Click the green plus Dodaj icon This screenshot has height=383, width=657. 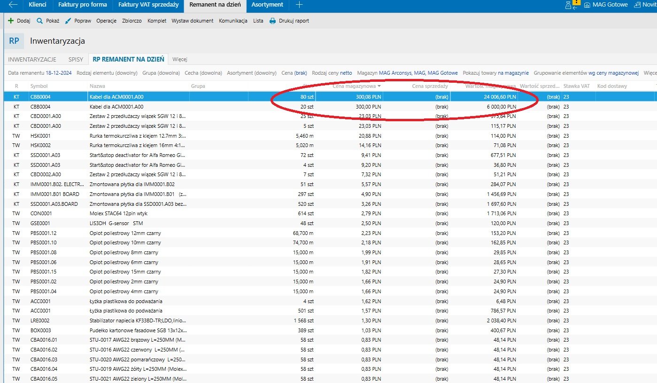click(11, 21)
